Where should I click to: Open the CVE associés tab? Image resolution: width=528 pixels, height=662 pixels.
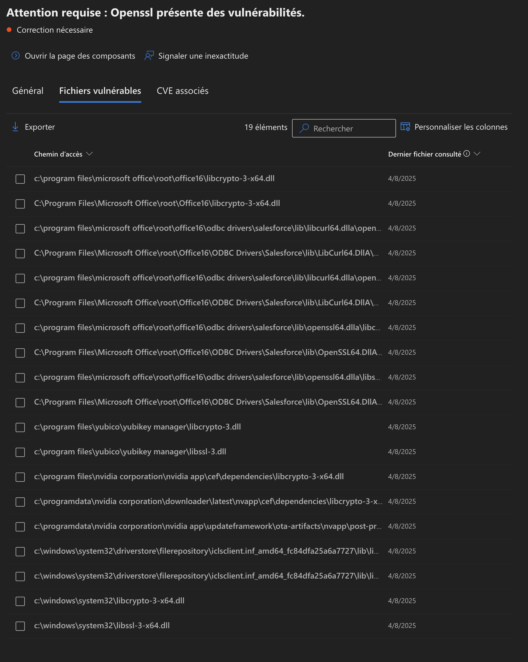pos(183,91)
